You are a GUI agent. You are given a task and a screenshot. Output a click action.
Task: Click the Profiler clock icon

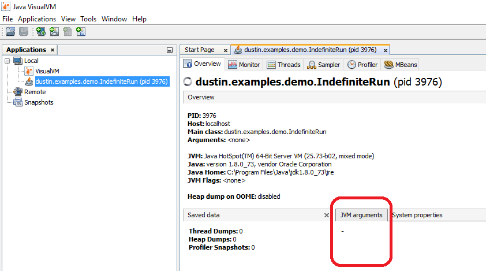click(352, 65)
